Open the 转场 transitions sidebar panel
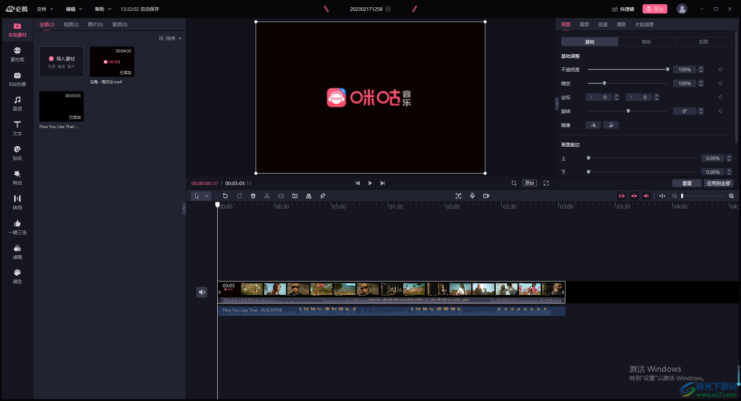 [x=17, y=203]
